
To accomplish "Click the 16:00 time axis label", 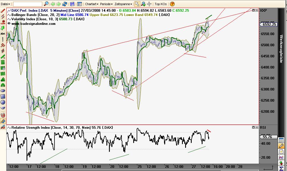I will 218,167.
